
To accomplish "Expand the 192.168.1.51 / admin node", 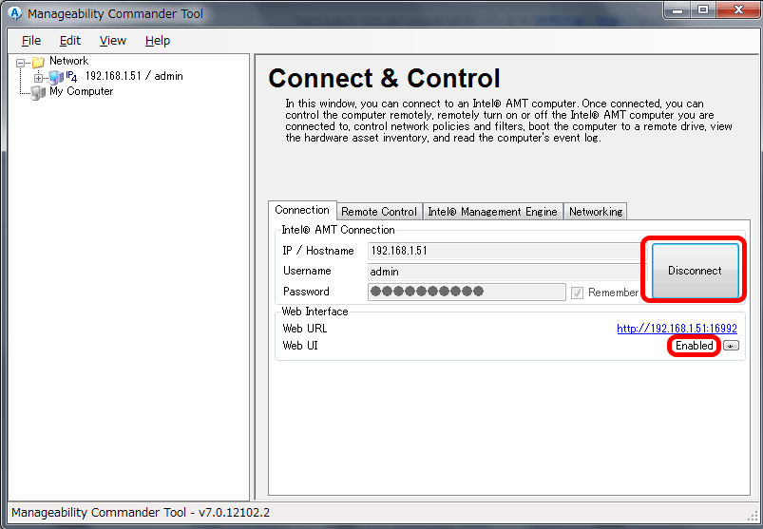I will point(38,77).
